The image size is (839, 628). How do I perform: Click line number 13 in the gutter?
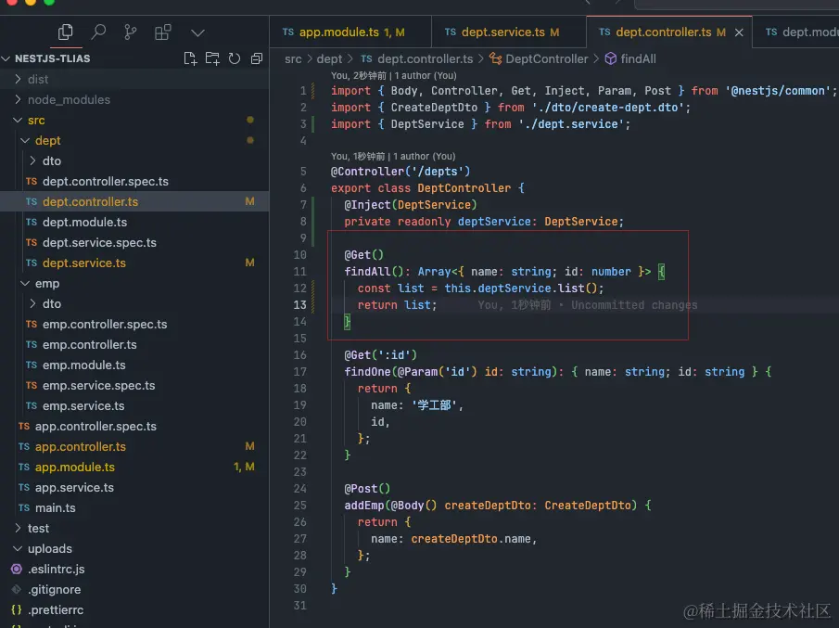pyautogui.click(x=299, y=305)
